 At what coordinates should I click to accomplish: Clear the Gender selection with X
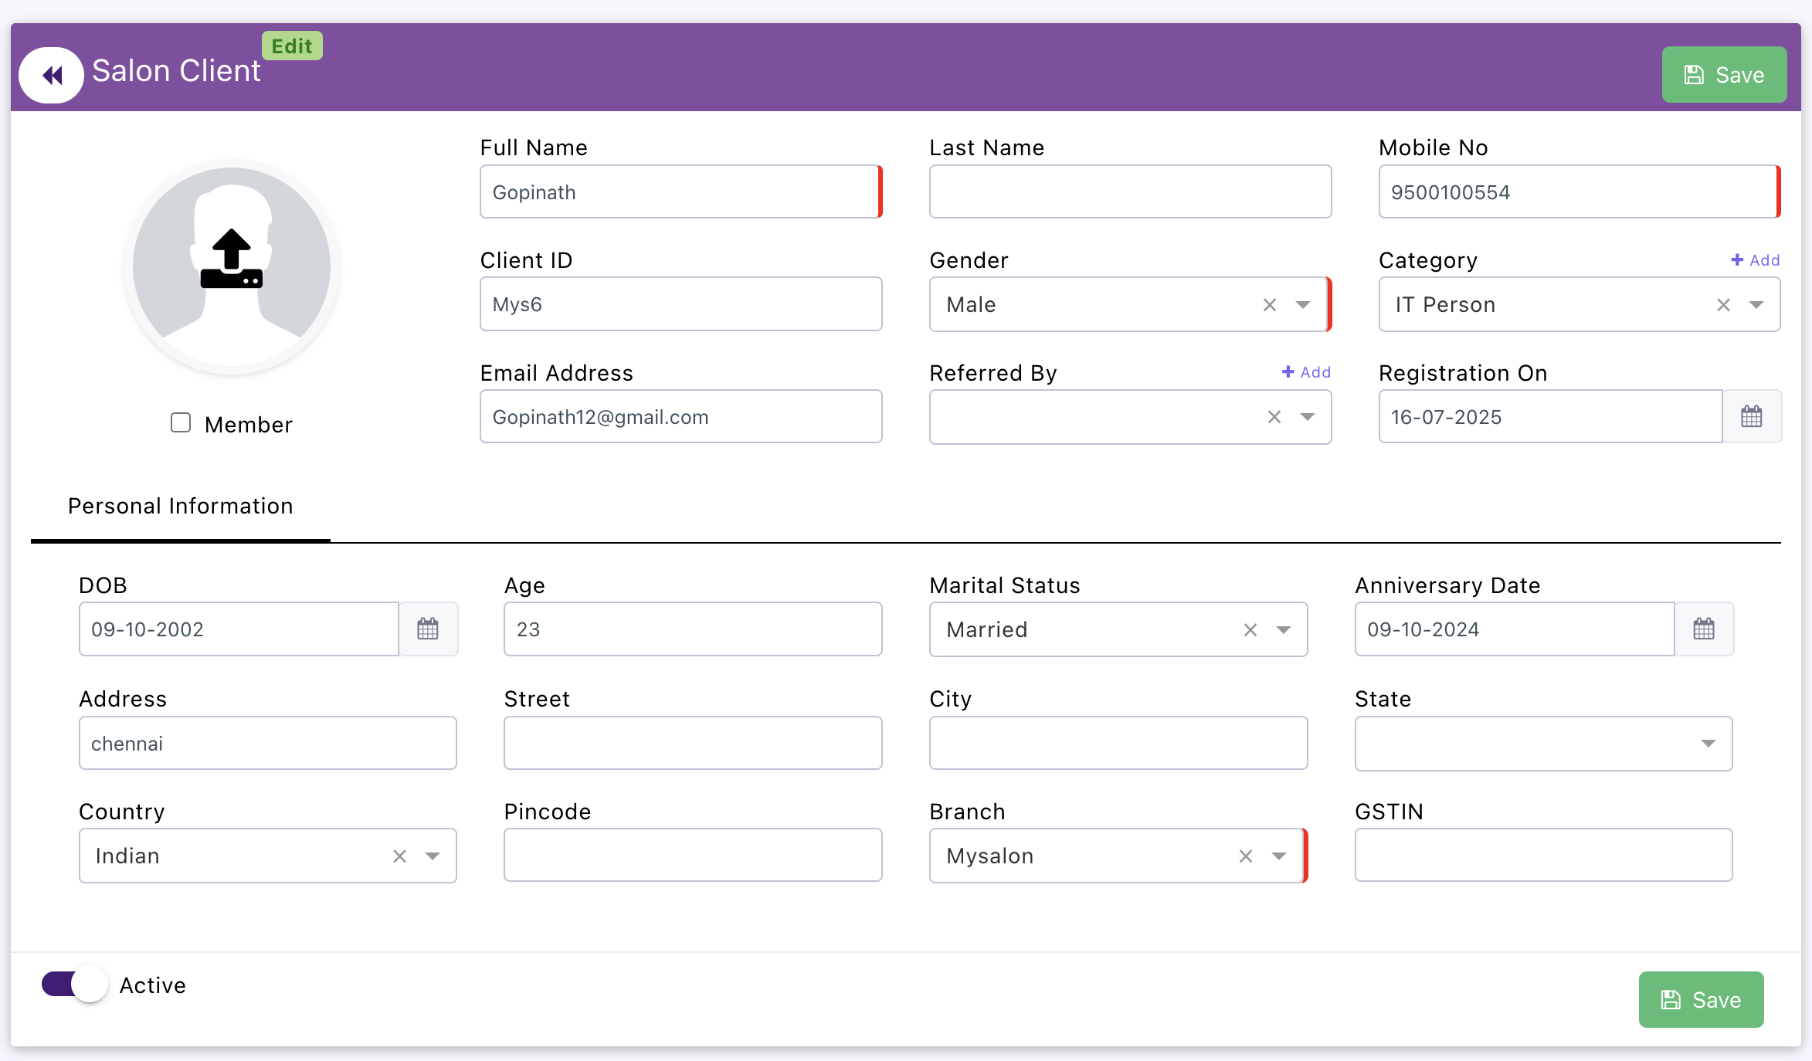[x=1269, y=305]
